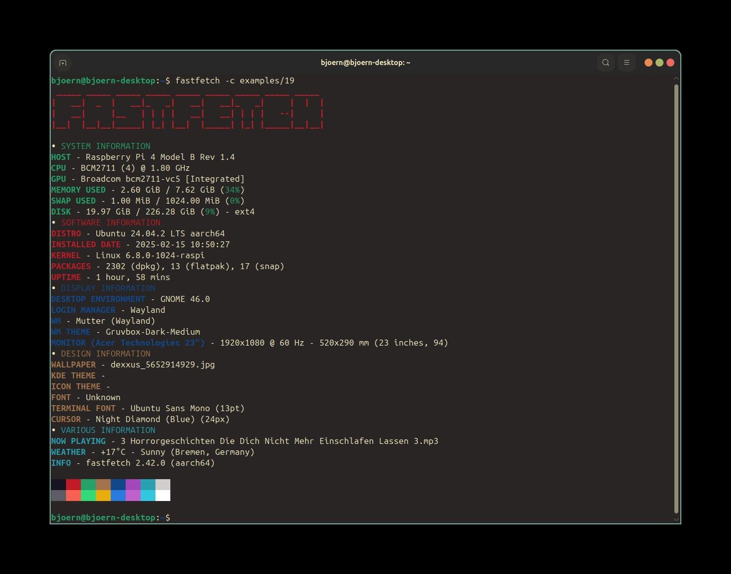Image resolution: width=731 pixels, height=574 pixels.
Task: Maximize the terminal with the green button
Action: [x=659, y=63]
